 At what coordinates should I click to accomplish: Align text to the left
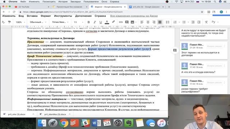(142, 22)
